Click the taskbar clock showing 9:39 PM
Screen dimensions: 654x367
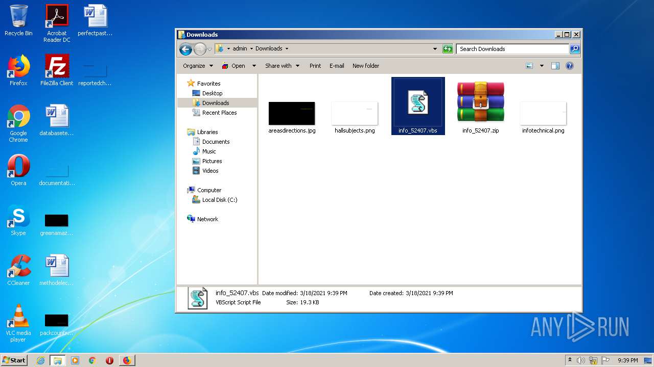[627, 360]
